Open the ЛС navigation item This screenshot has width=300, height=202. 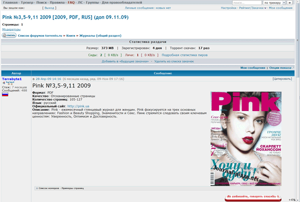point(80,2)
